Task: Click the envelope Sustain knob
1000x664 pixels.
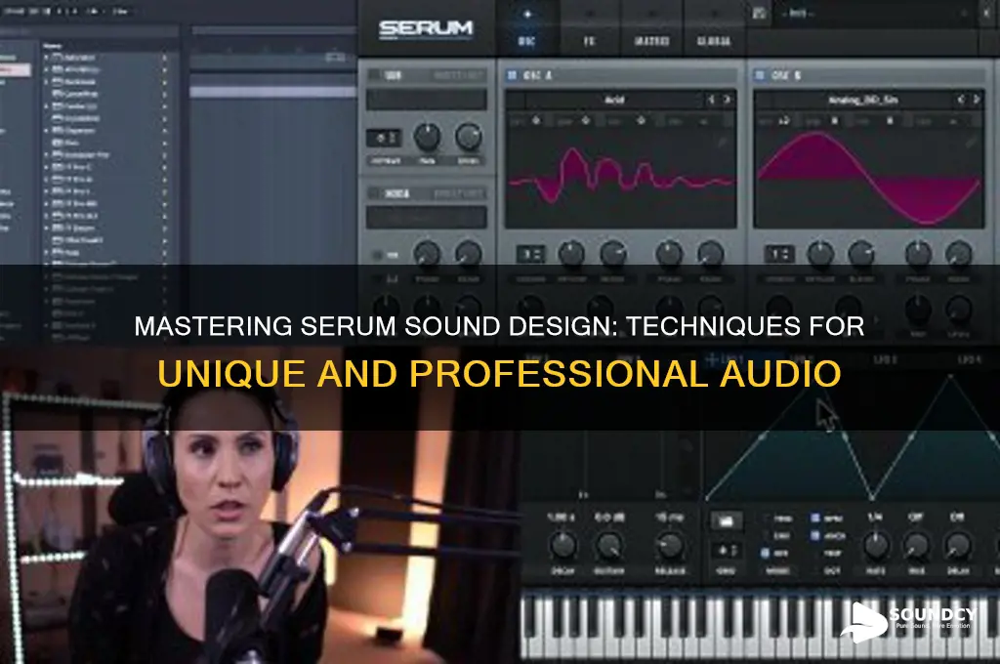Action: (x=609, y=546)
